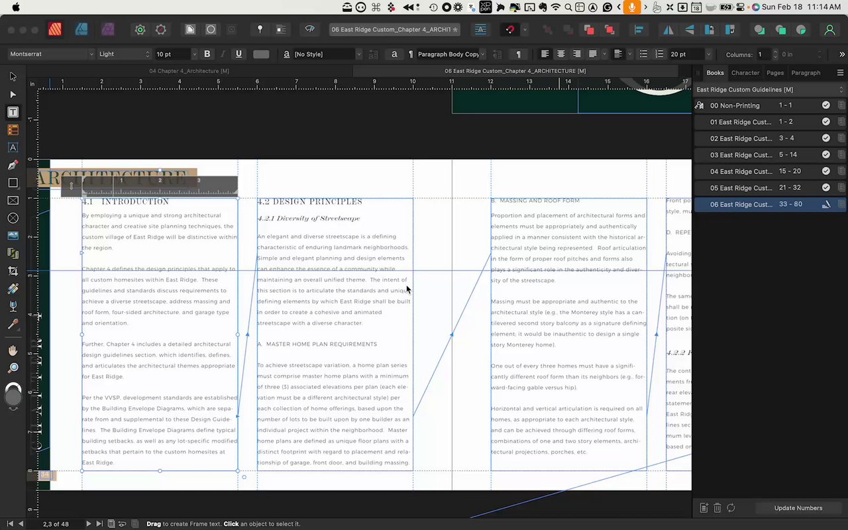This screenshot has width=848, height=530.
Task: Click the Update Numbers button
Action: coord(798,508)
